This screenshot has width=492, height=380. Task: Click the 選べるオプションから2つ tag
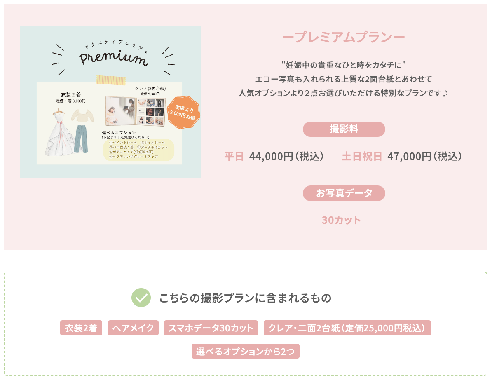click(246, 351)
